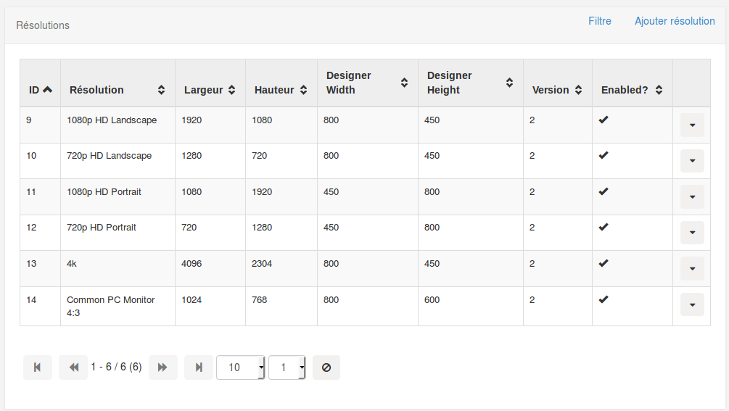Click Ajouter résolution link
This screenshot has width=729, height=411.
coord(675,21)
